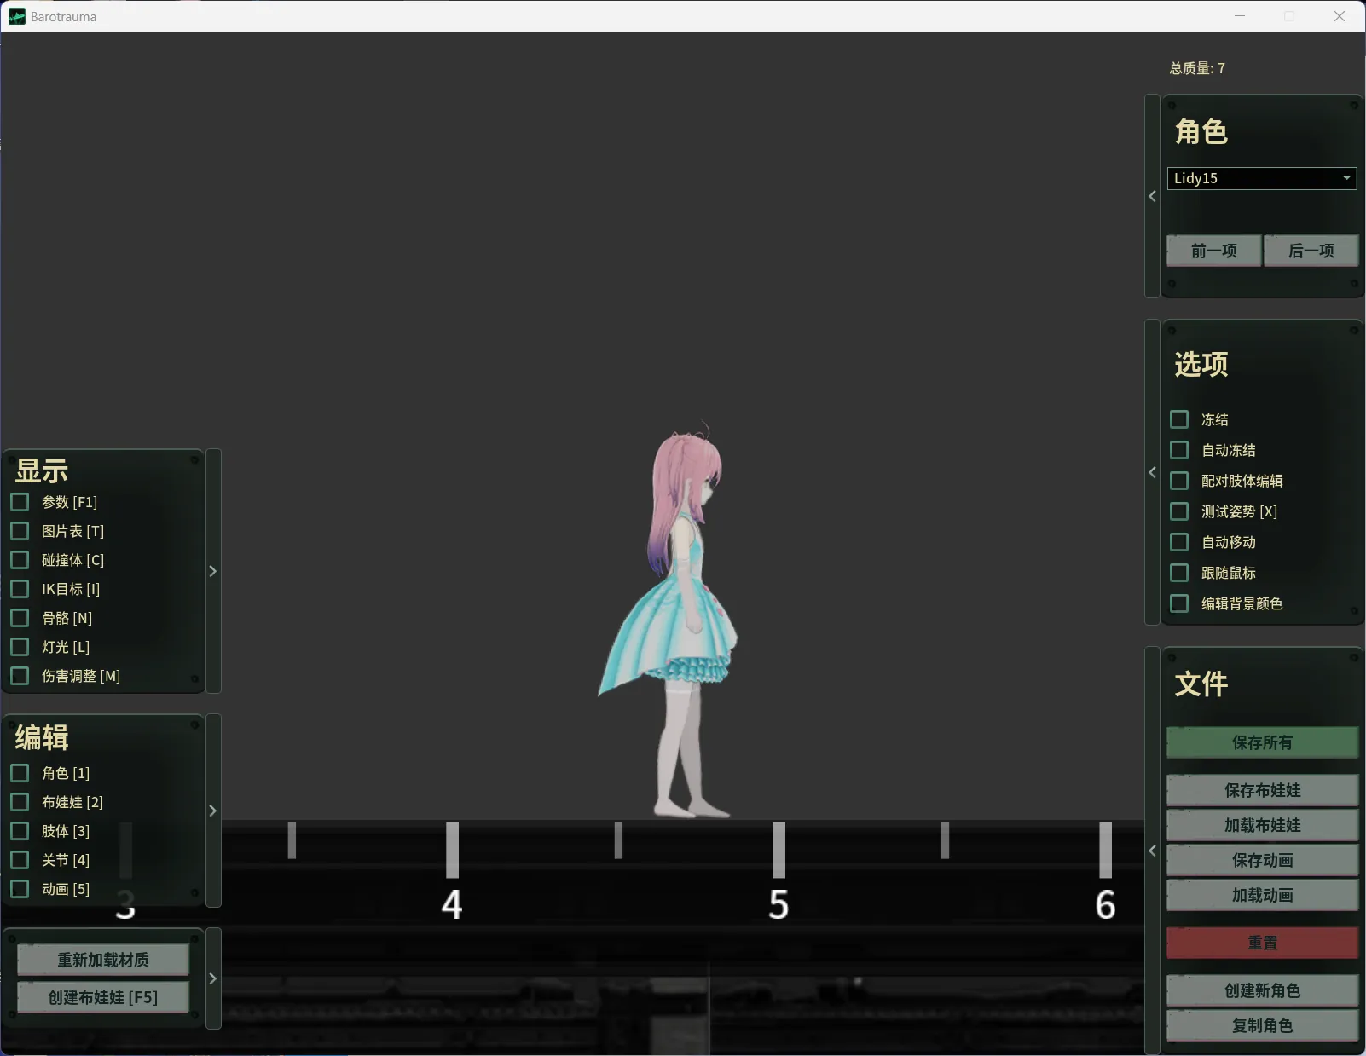Click the 保存所有 green button
Screen dimensions: 1366x1056
(1262, 742)
